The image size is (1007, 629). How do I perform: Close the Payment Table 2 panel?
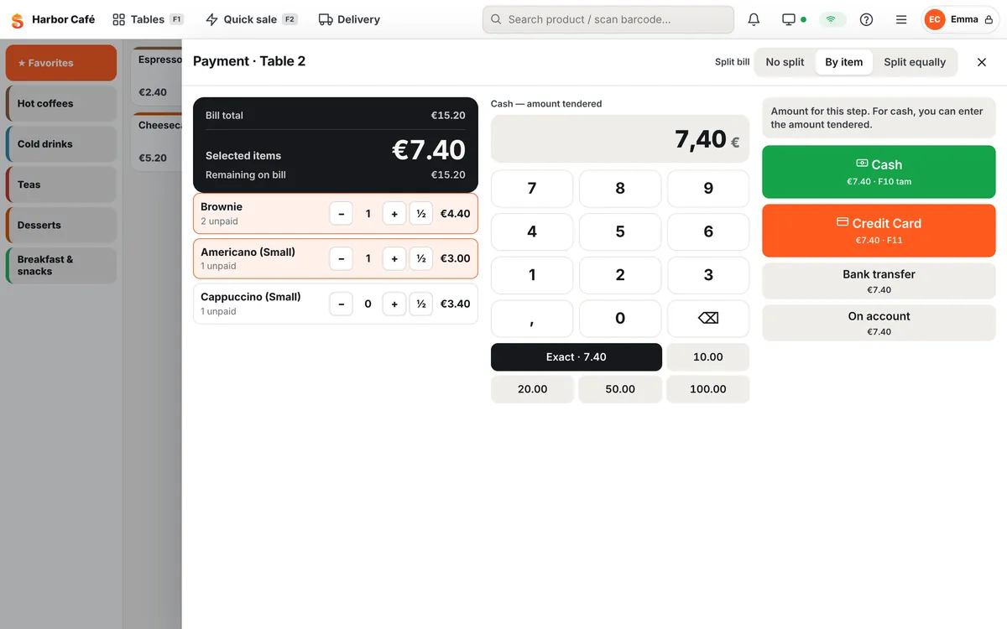point(982,62)
